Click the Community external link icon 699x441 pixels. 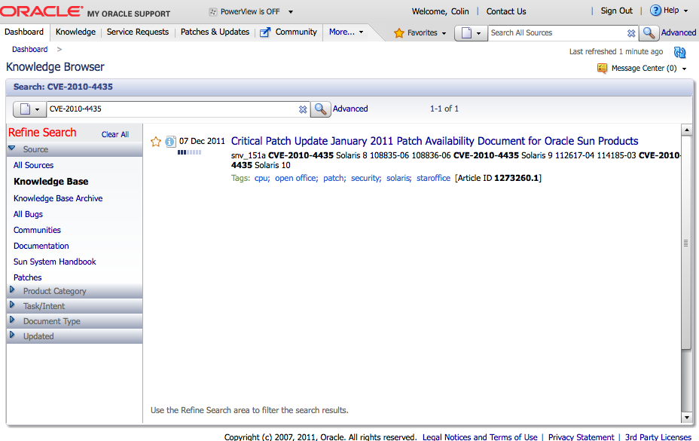point(265,32)
